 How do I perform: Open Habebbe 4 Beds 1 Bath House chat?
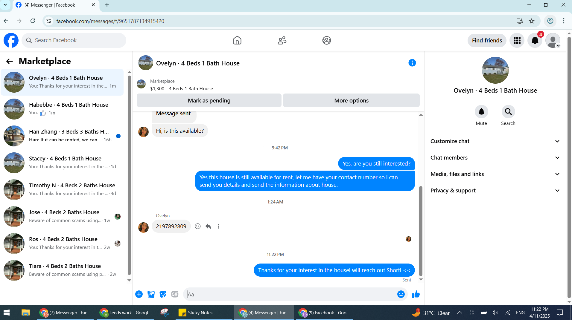[62, 109]
